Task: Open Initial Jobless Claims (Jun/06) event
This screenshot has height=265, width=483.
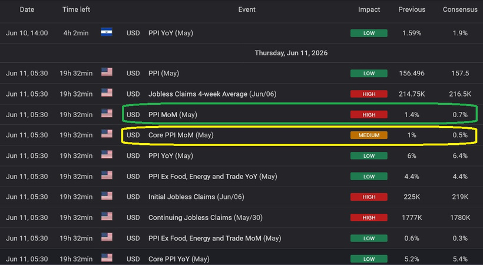Action: [196, 197]
